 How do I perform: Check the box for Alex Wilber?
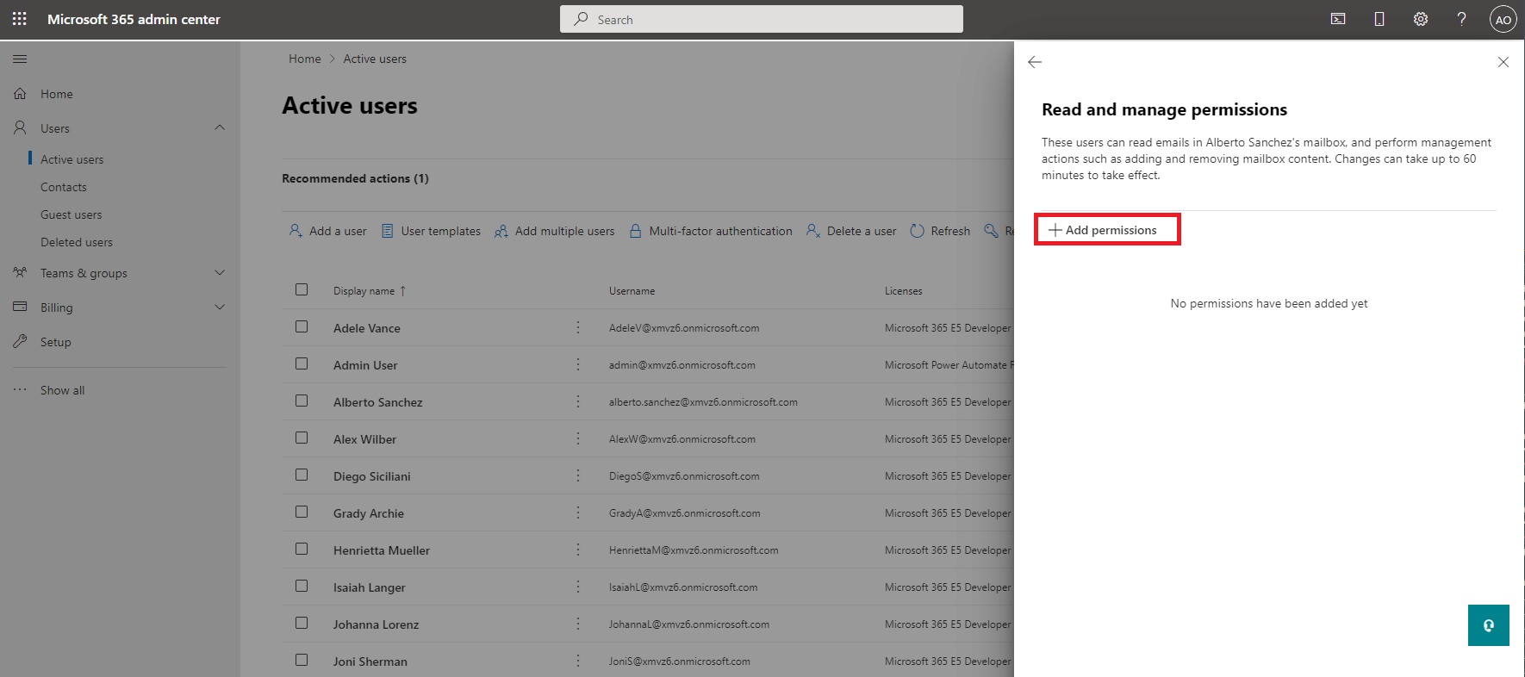pos(302,438)
